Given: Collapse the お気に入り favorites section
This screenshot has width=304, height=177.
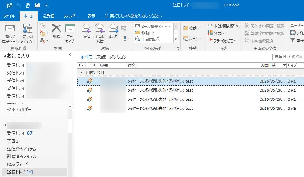Looking at the screenshot, I should (x=5, y=56).
